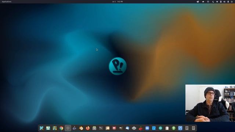This screenshot has width=235, height=132.
Task: Open the Wi-Fi network indicator
Action: tap(217, 1)
